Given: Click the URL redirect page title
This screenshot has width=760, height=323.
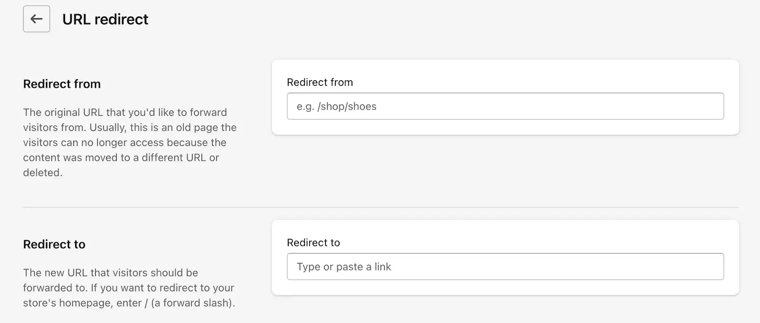Looking at the screenshot, I should pos(105,19).
